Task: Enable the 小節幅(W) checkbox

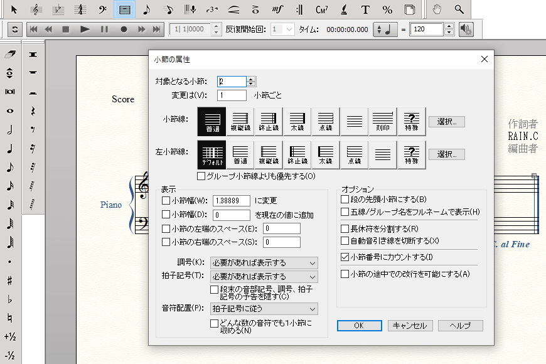Action: (x=166, y=201)
